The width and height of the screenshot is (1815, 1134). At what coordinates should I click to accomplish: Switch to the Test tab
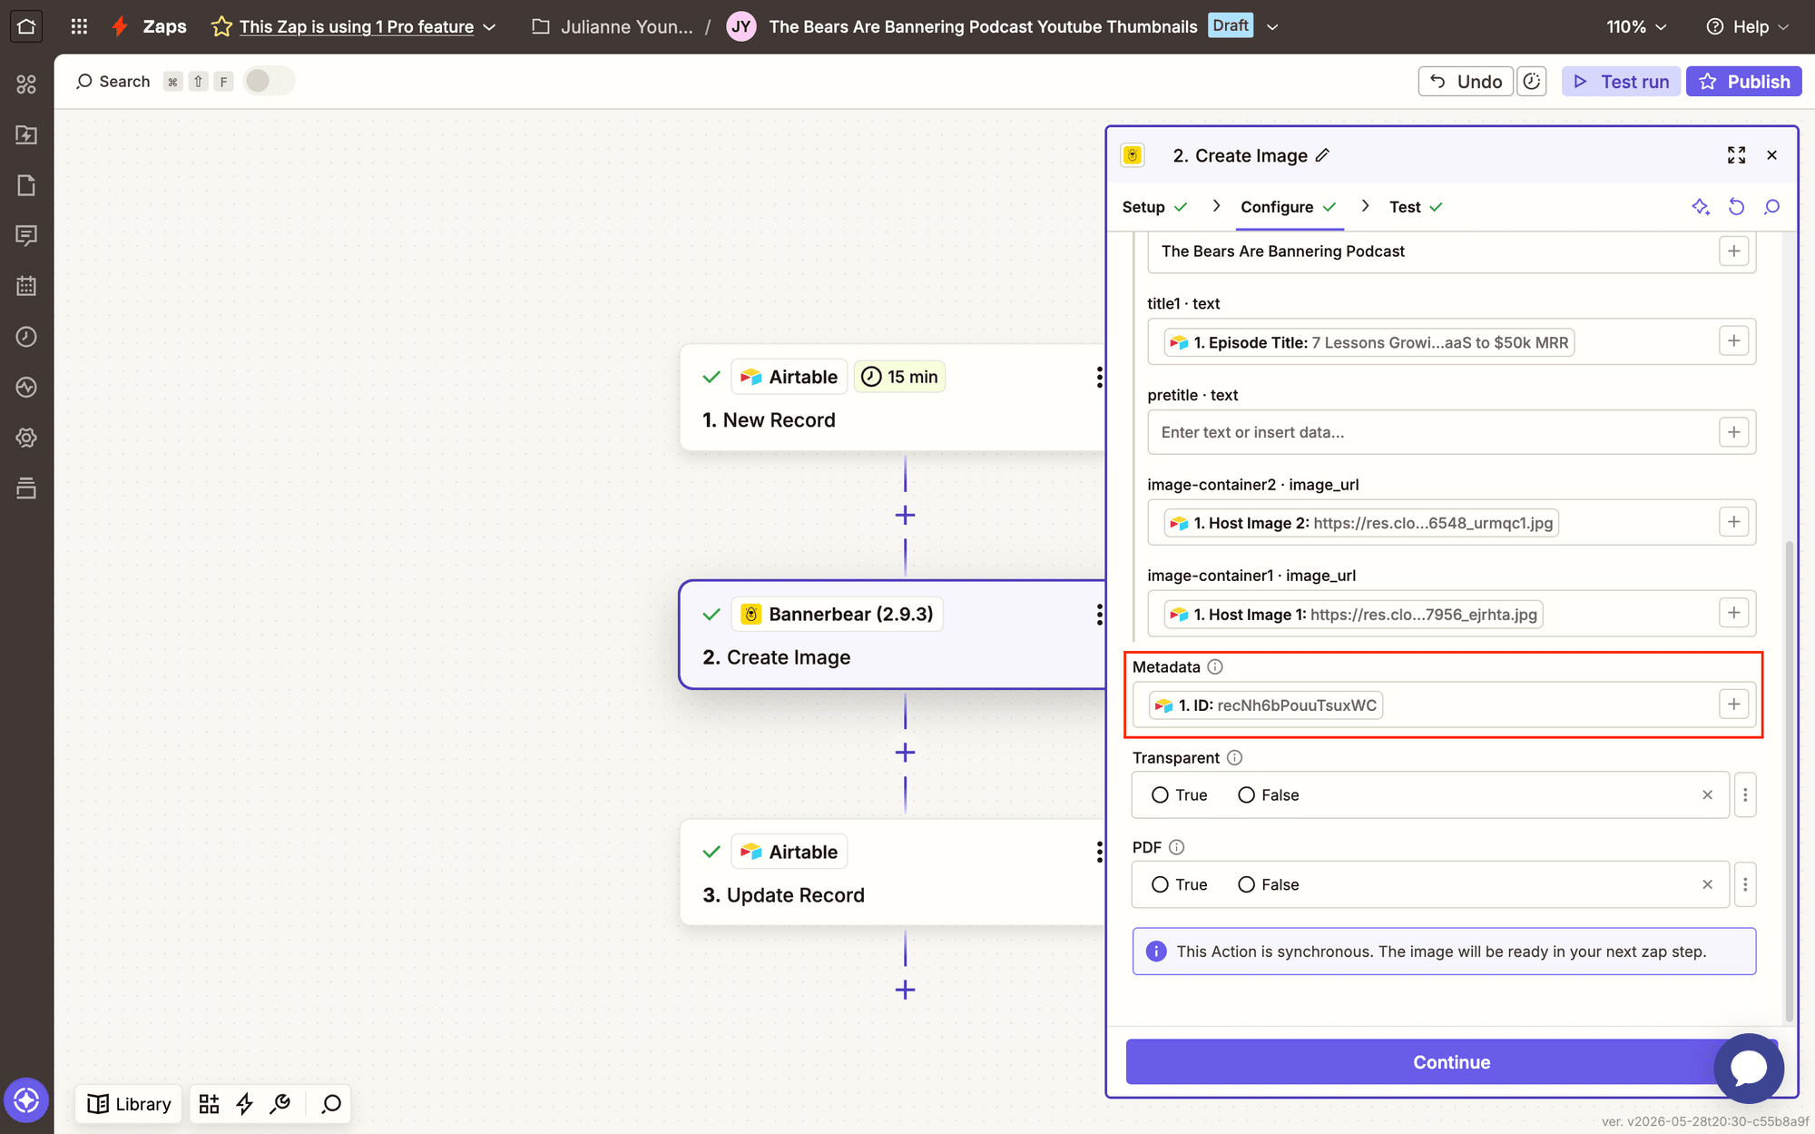[1416, 207]
